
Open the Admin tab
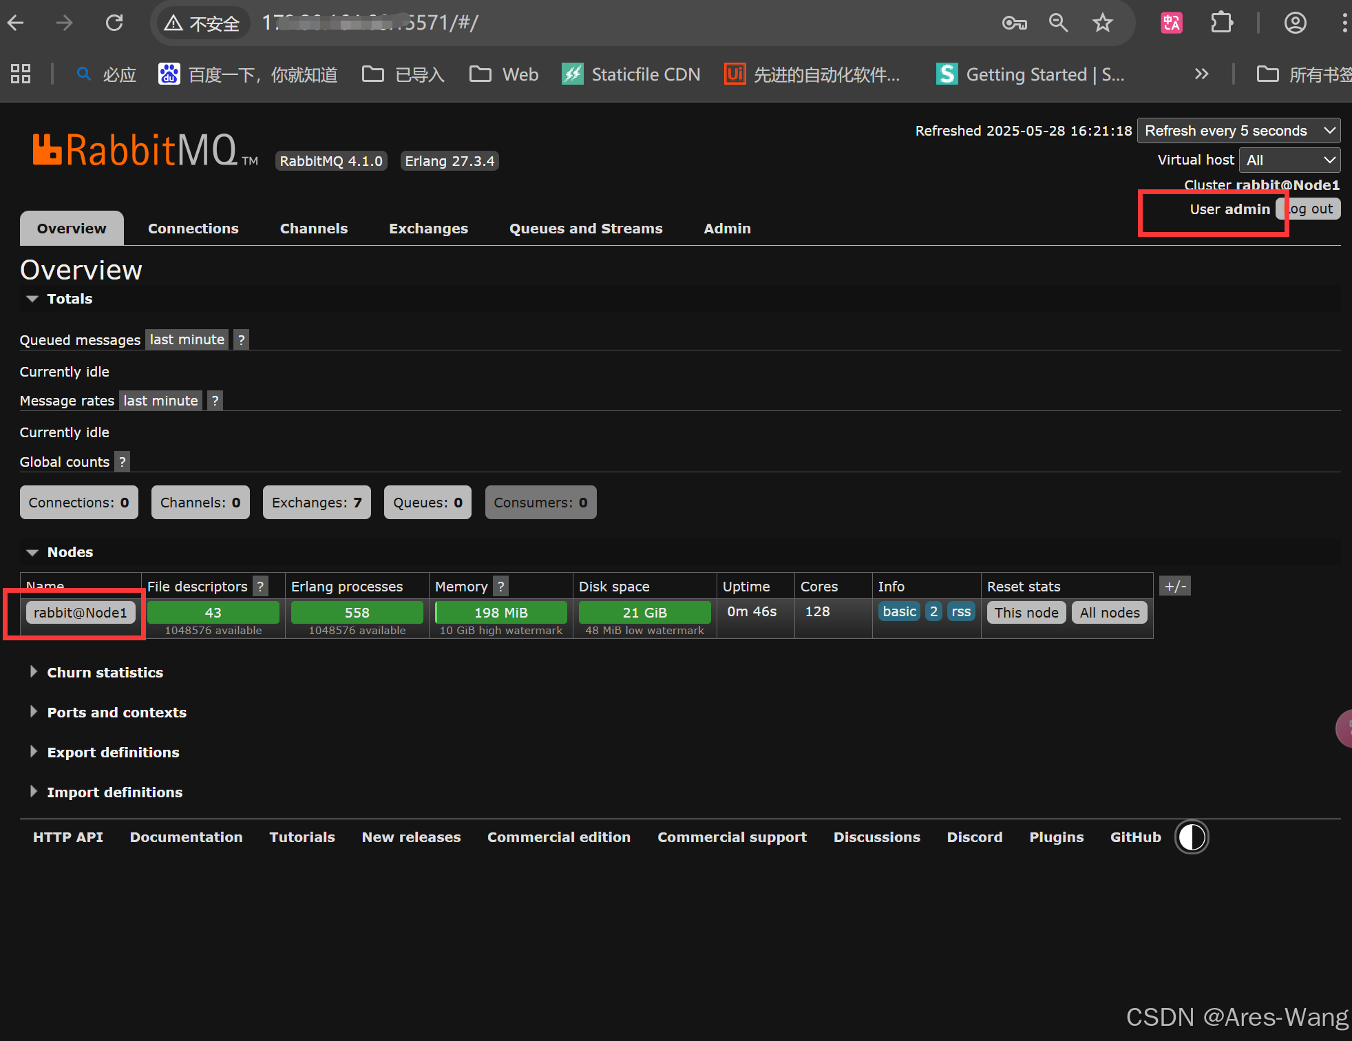click(x=727, y=229)
